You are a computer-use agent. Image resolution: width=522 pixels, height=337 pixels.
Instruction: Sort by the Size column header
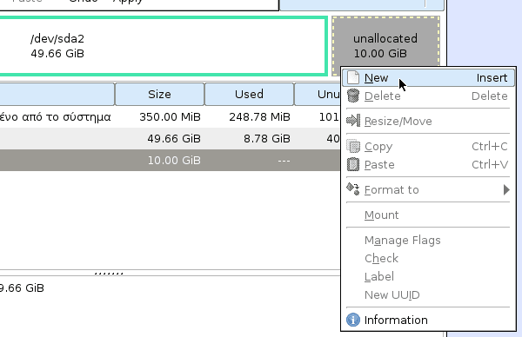click(159, 95)
